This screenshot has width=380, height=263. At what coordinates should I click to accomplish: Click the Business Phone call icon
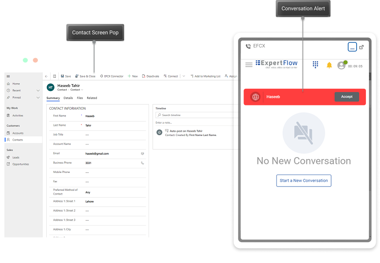click(x=142, y=163)
